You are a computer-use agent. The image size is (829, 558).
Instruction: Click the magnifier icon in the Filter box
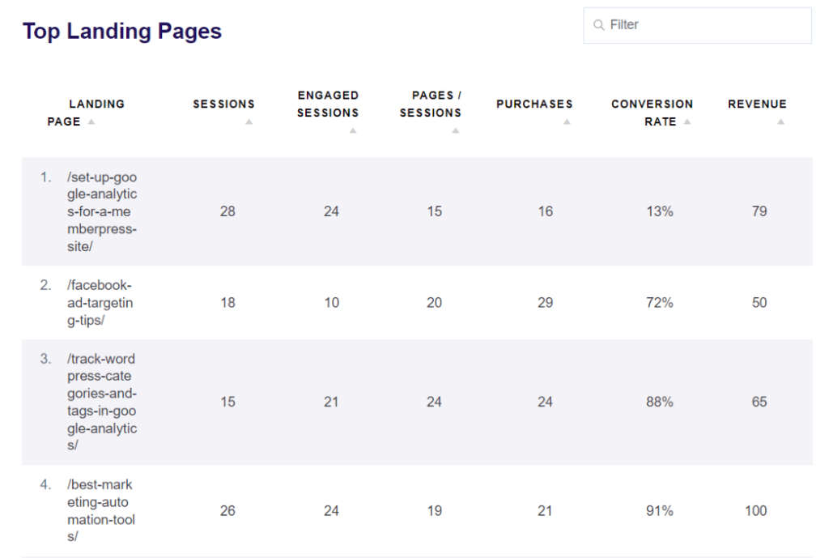[x=598, y=25]
